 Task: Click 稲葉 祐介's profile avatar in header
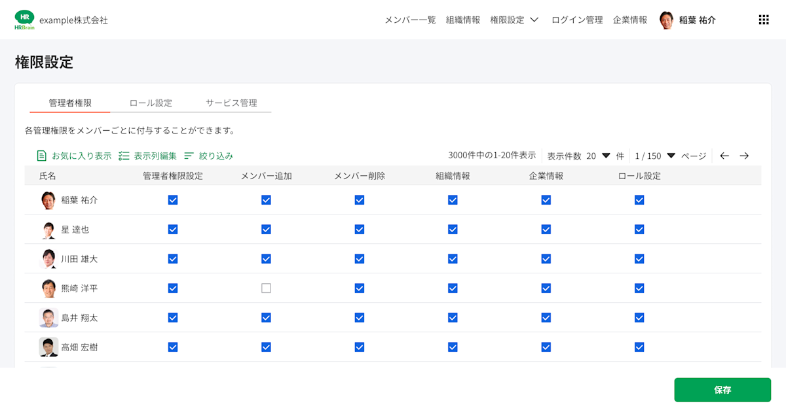coord(667,20)
